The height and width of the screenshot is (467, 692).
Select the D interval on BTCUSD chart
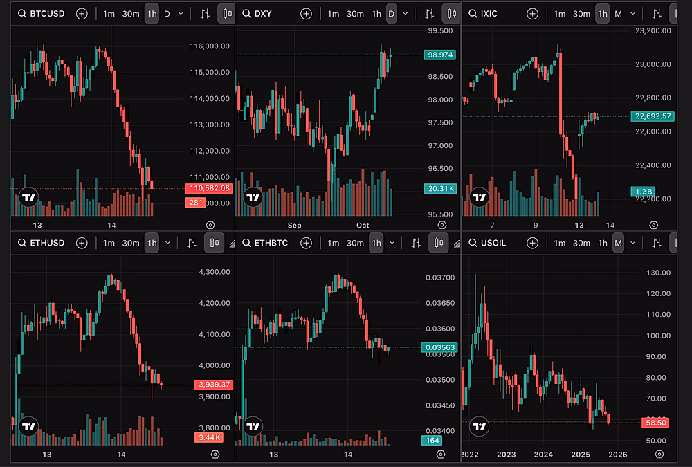point(166,14)
